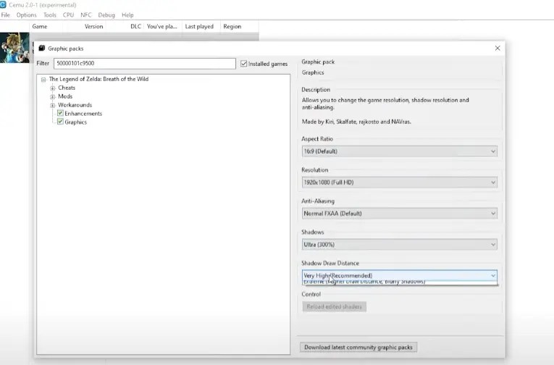
Task: Select the Enhancements tree item label
Action: tap(83, 114)
